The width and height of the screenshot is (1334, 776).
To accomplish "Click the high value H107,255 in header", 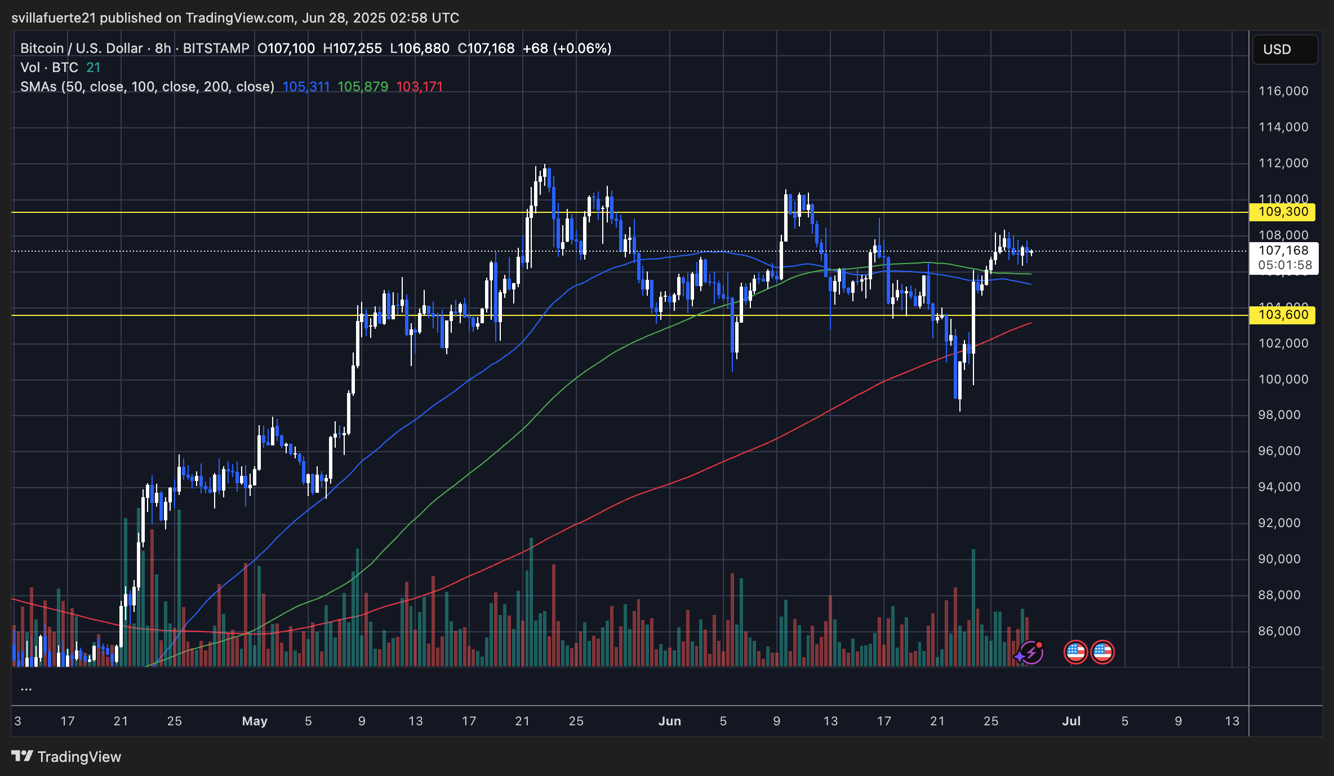I will pos(353,48).
